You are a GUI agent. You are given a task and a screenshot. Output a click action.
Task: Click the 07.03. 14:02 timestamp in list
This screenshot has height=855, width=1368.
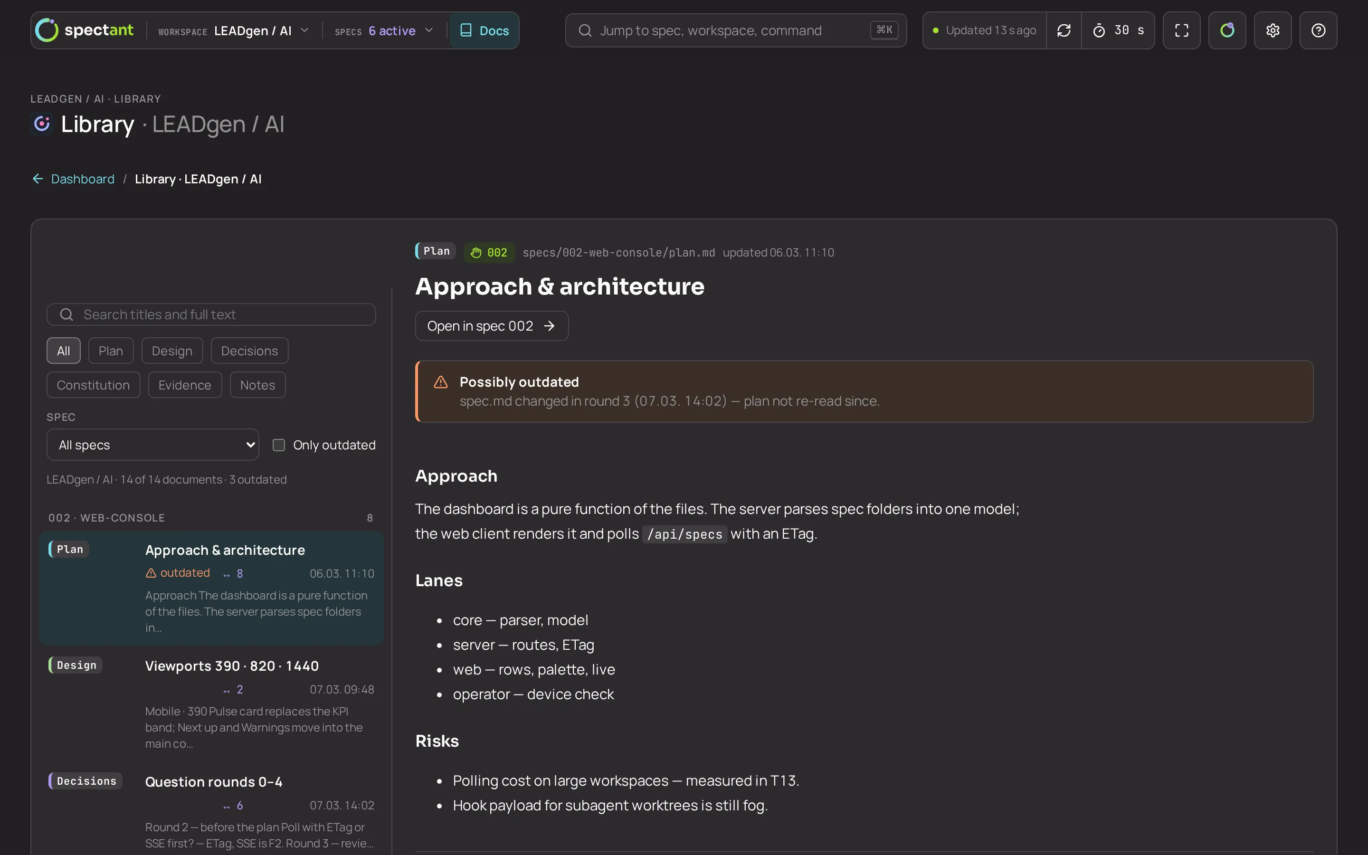click(x=342, y=805)
